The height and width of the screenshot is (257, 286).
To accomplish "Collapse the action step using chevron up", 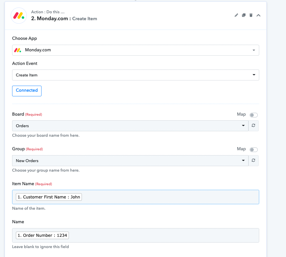I will tap(258, 15).
